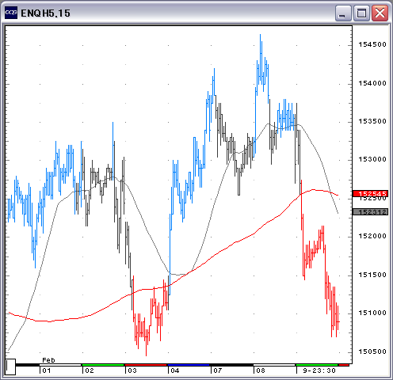Viewport: 393px width, 380px height.
Task: Select the 01 date marker on time axis
Action: (x=47, y=370)
